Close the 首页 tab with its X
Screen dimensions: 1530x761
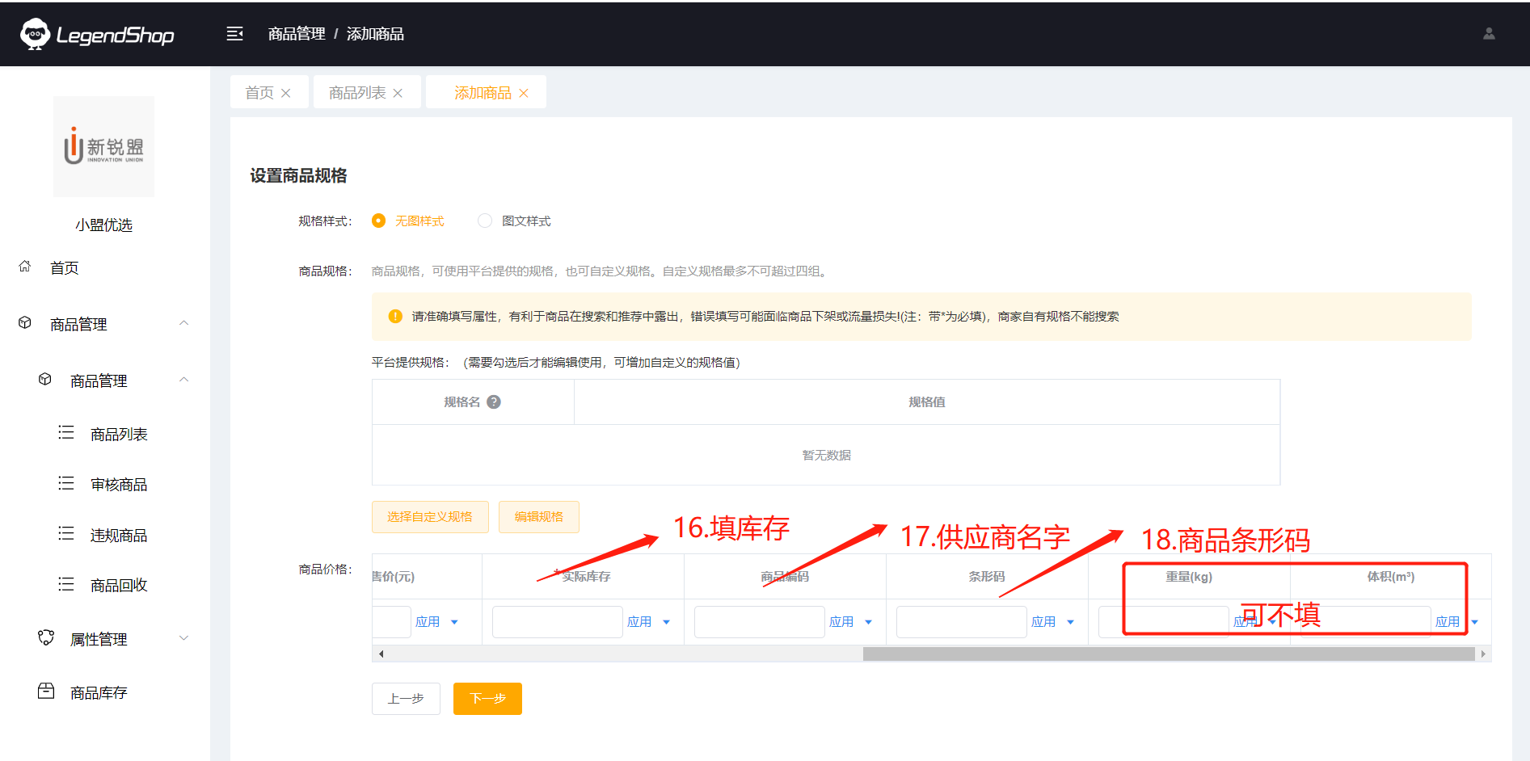[x=286, y=94]
